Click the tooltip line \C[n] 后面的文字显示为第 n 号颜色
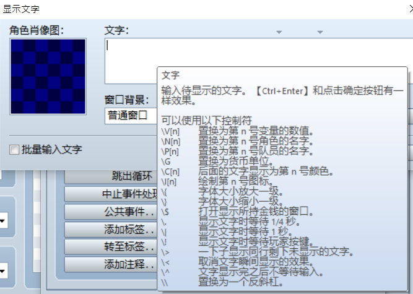 coord(247,171)
